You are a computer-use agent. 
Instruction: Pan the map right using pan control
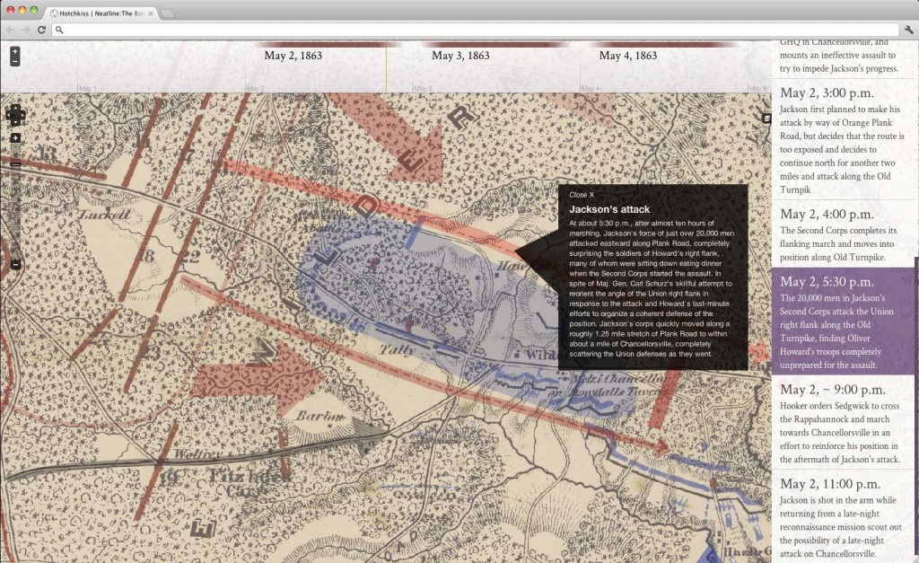(x=22, y=116)
